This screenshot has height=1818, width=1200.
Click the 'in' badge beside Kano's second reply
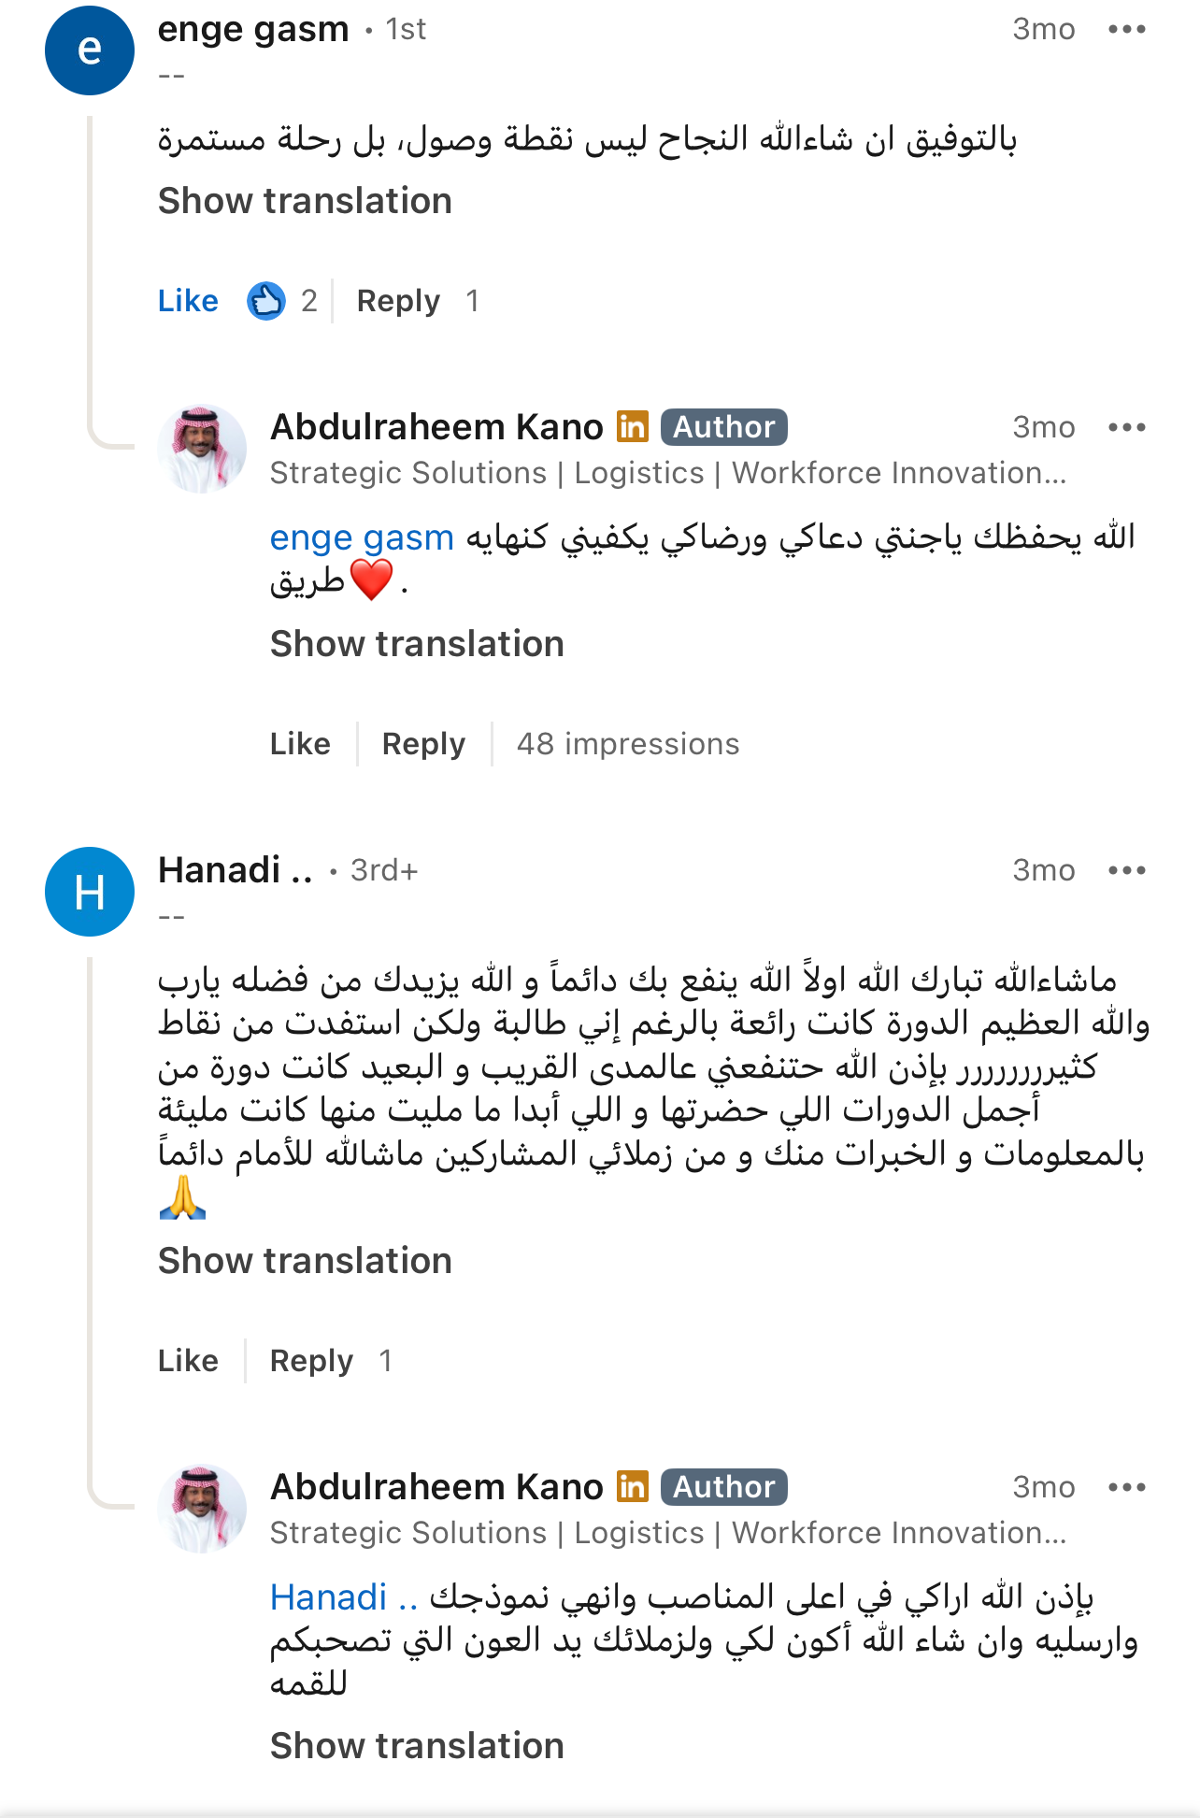coord(634,1486)
